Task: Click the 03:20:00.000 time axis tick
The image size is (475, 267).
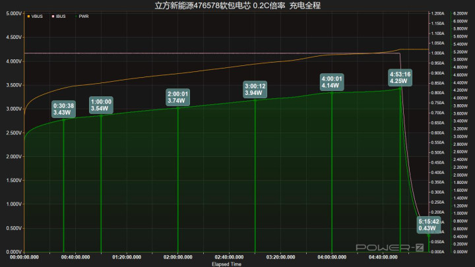Action: 280,257
